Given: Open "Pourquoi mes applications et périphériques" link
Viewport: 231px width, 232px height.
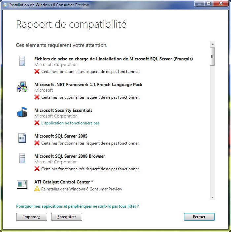Looking at the screenshot, I should [x=78, y=206].
